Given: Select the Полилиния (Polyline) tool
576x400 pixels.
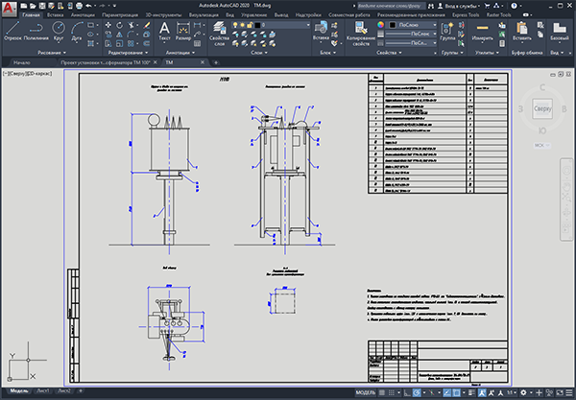Looking at the screenshot, I should coord(36,32).
